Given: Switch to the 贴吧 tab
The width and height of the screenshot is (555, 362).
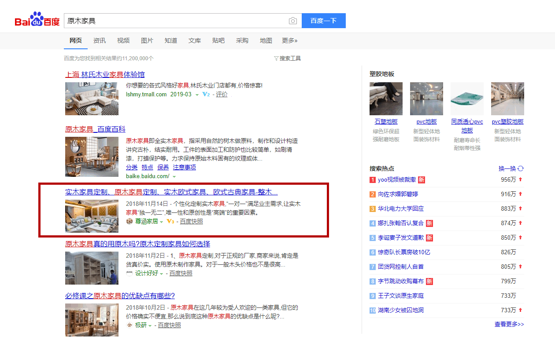Looking at the screenshot, I should (218, 40).
